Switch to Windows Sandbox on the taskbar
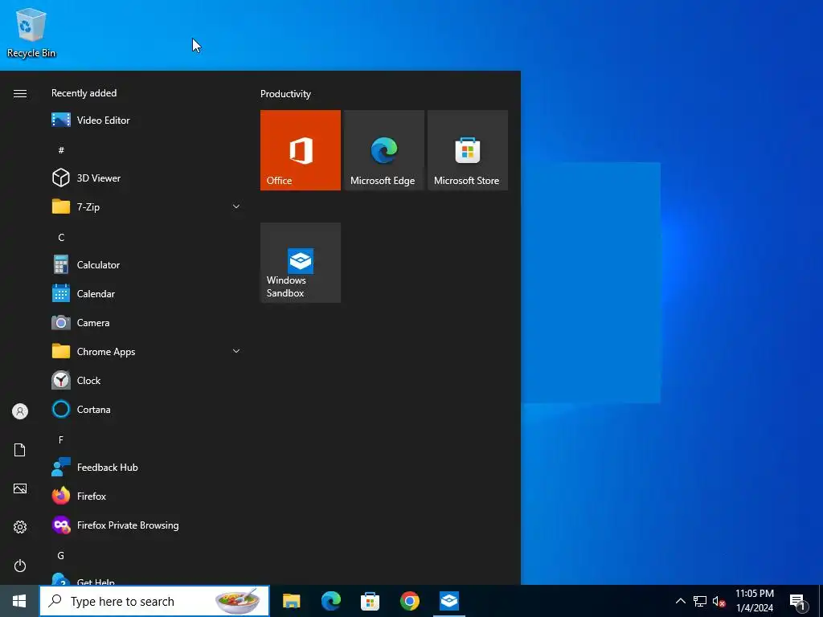 (x=449, y=601)
